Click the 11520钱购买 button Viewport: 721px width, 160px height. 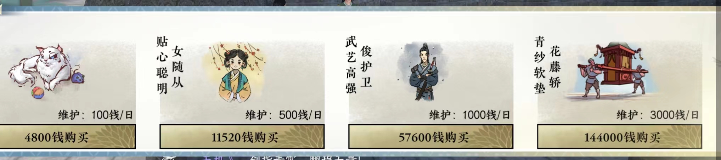[242, 137]
